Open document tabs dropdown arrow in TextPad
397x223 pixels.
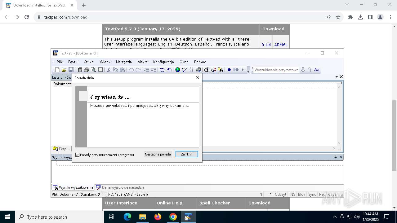(337, 77)
